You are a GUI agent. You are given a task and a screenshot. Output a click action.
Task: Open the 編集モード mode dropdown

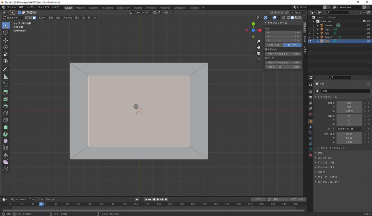click(x=13, y=18)
